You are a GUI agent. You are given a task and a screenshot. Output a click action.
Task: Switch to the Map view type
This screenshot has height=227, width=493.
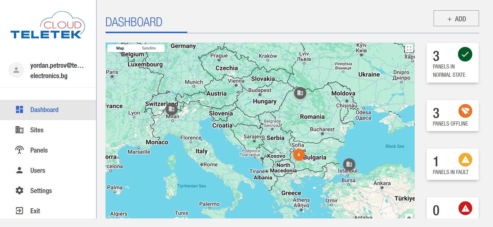120,48
